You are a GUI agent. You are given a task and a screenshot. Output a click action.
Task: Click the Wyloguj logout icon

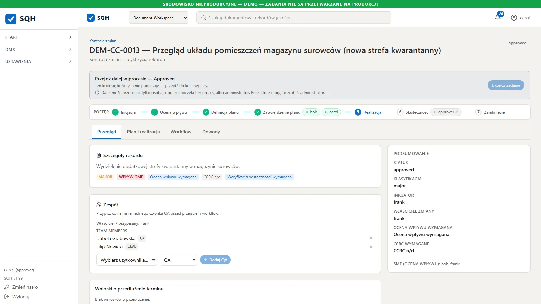pyautogui.click(x=7, y=297)
